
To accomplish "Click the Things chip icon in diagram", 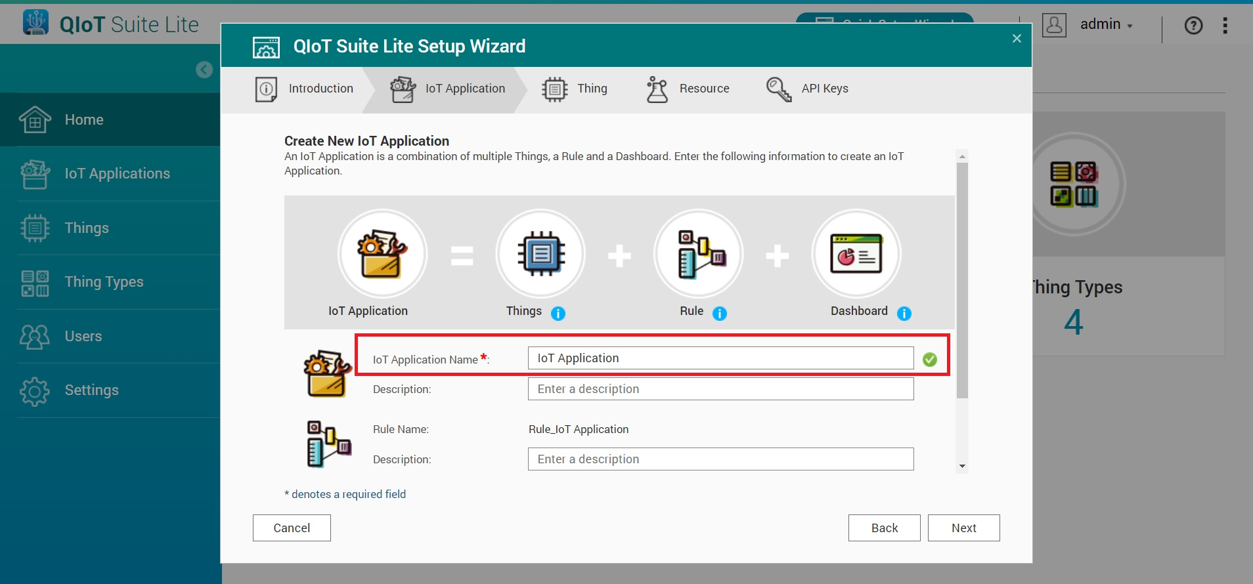I will tap(540, 254).
